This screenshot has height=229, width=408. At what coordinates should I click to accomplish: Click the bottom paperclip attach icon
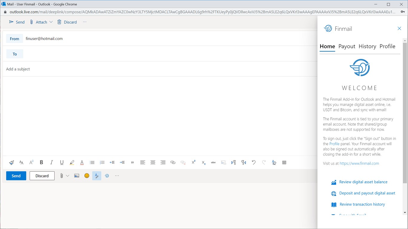[62, 176]
